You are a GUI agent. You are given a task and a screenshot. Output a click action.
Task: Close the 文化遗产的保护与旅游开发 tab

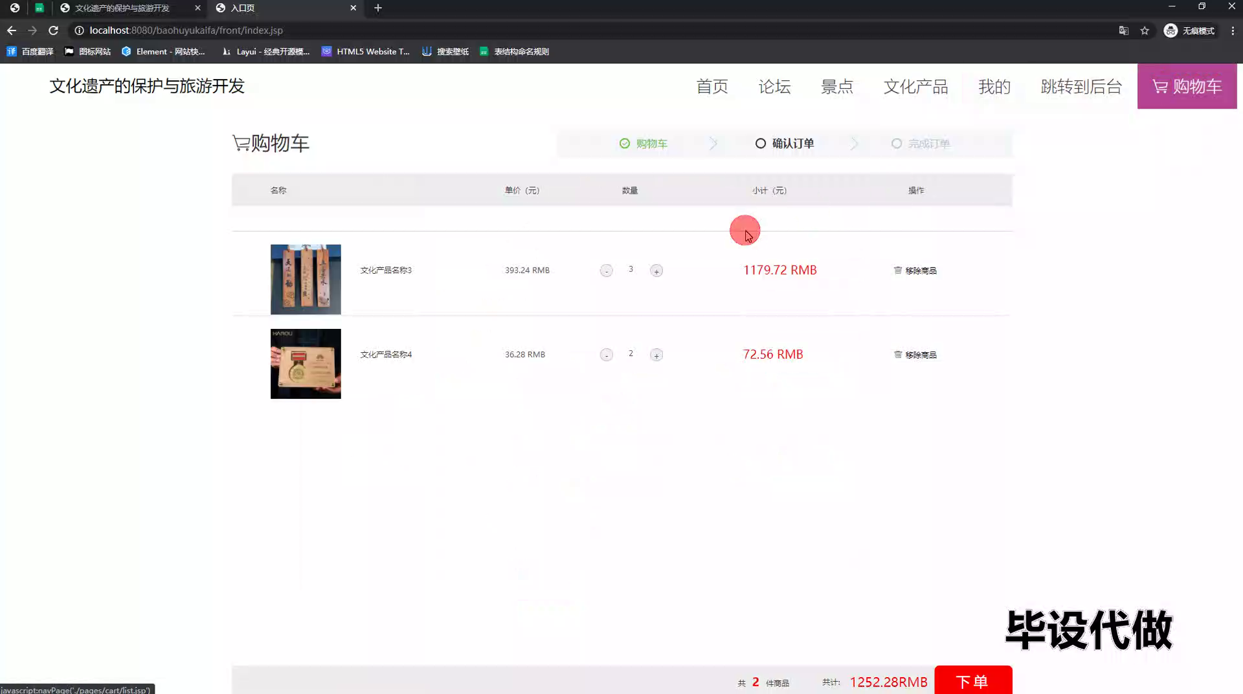tap(197, 8)
